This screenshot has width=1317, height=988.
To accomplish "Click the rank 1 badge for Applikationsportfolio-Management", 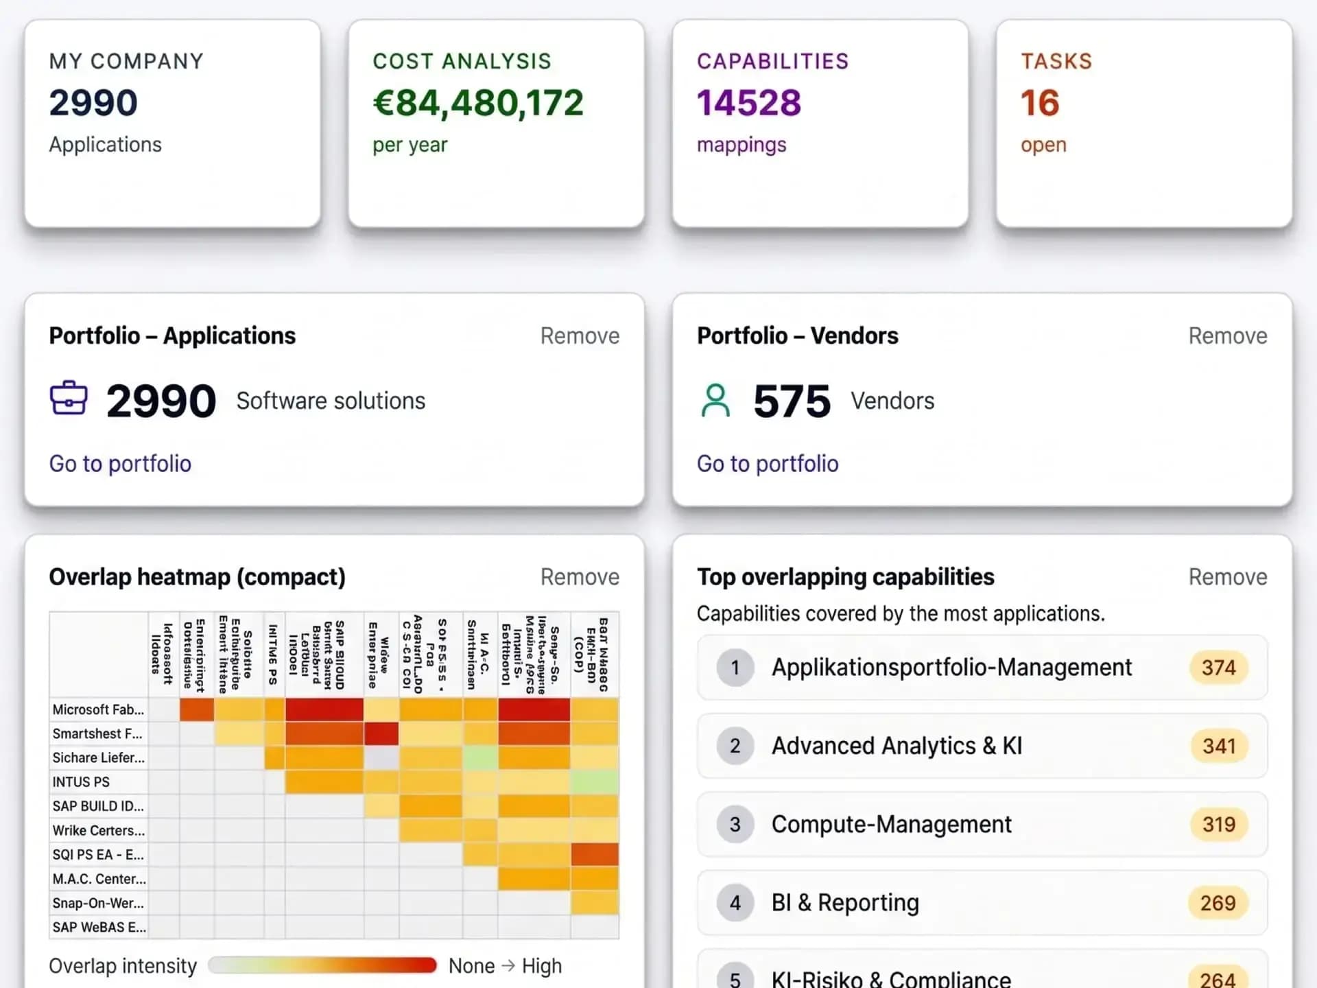I will (735, 668).
